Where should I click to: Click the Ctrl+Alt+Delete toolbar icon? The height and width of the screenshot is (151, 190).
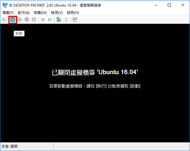click(x=4, y=20)
